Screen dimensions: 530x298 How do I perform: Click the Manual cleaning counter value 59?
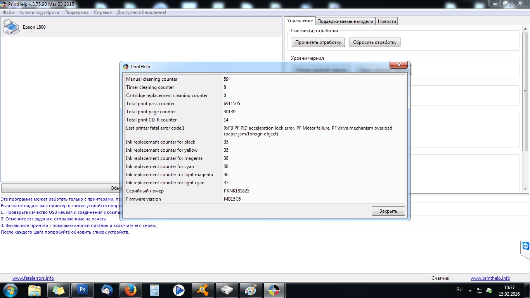226,79
